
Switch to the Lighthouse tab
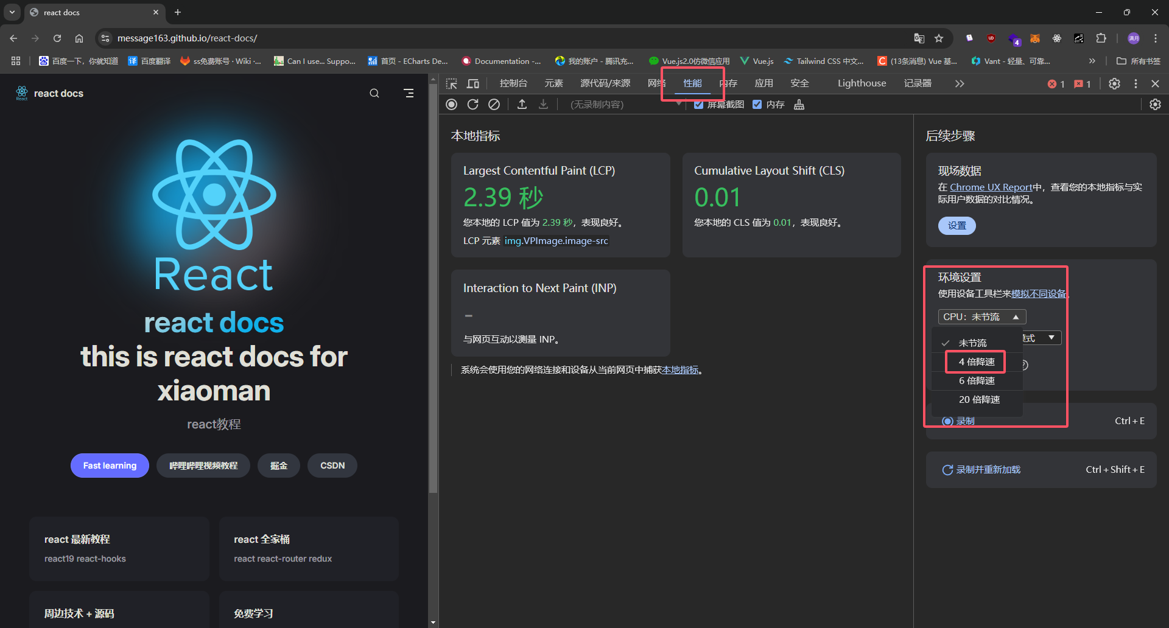(862, 83)
